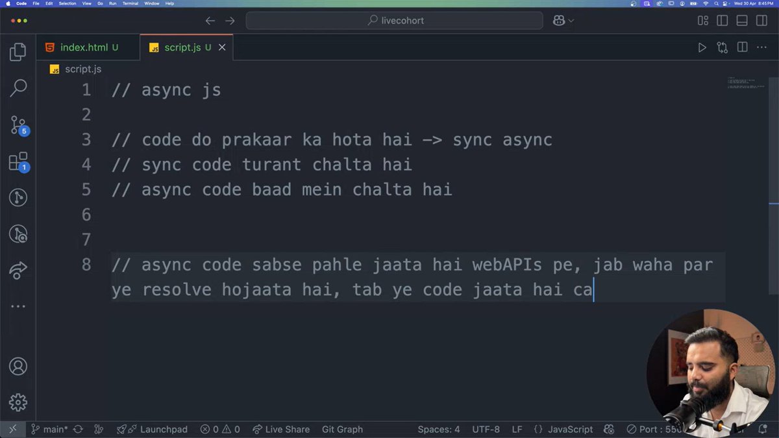Image resolution: width=779 pixels, height=438 pixels.
Task: Open the Extensions view in activity bar
Action: [19, 162]
